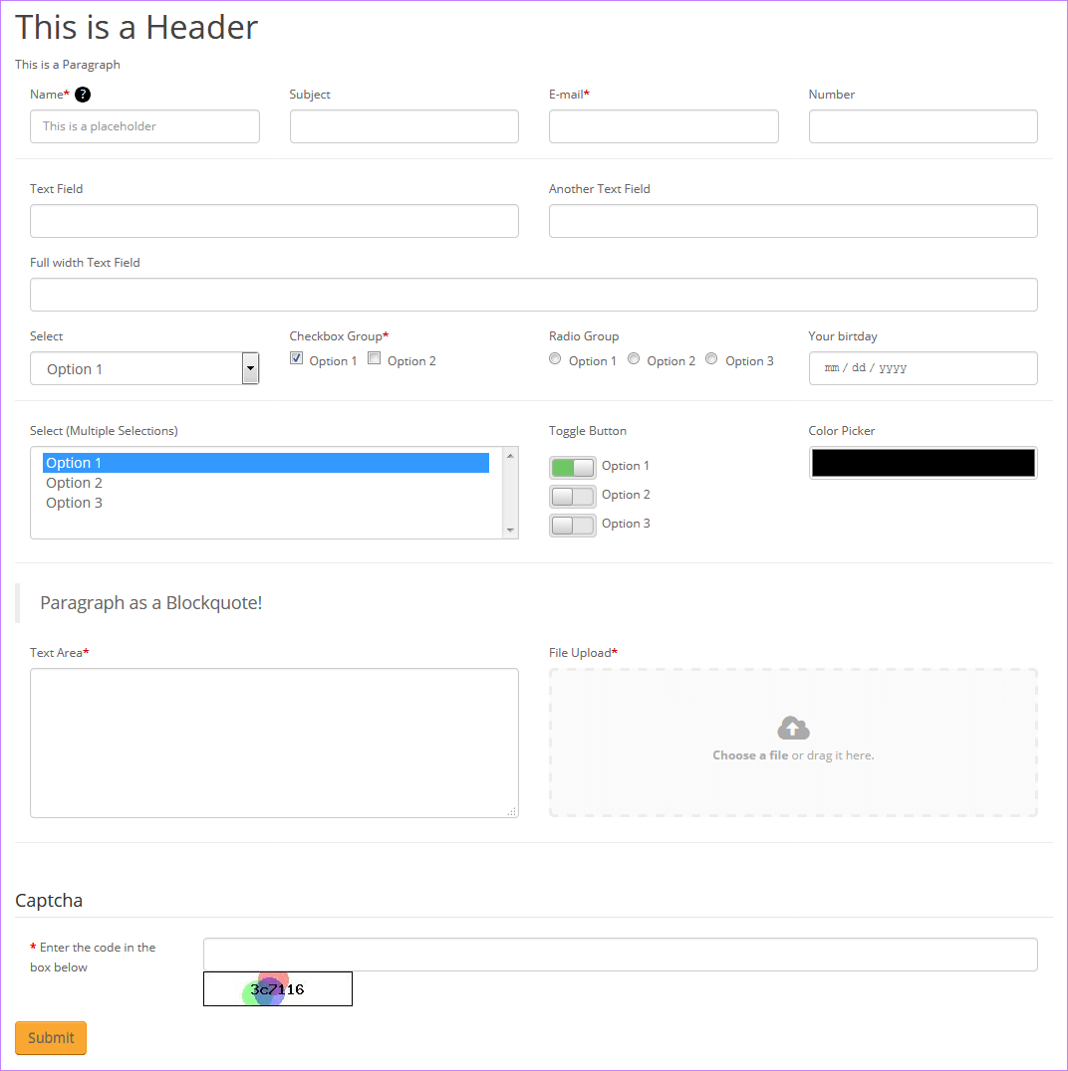
Task: Click the Option 2 label in Checkbox Group
Action: [411, 361]
